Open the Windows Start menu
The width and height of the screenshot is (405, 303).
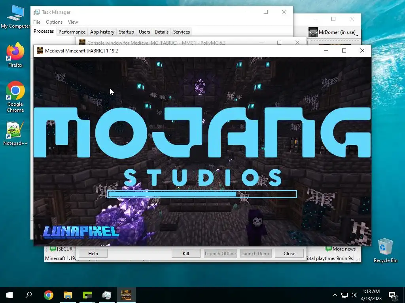[9, 295]
